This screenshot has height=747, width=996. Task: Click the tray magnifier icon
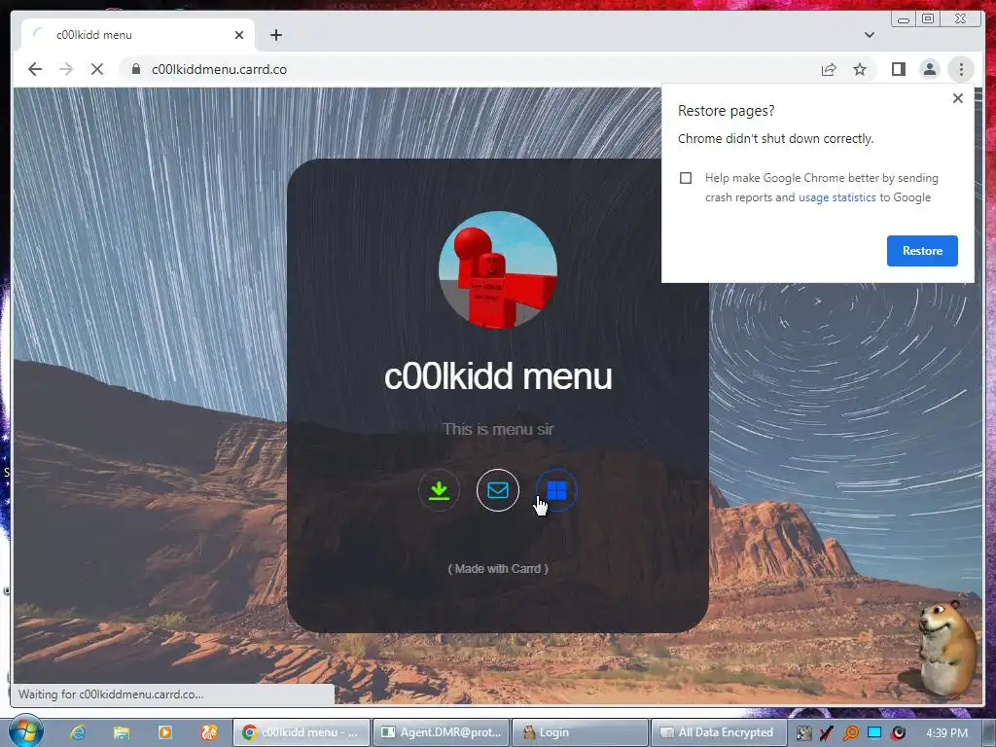850,733
